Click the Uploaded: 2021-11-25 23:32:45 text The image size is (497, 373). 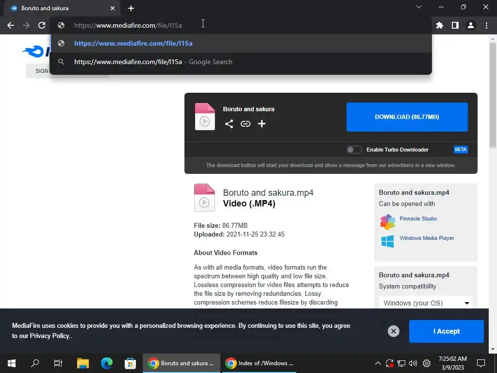point(239,235)
